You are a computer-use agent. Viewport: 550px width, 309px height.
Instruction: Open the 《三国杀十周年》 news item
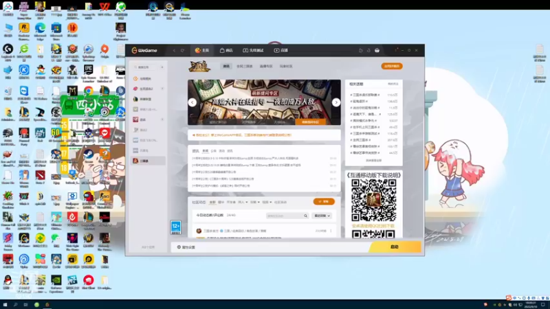[x=223, y=179]
